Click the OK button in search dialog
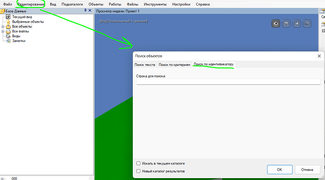325x180 pixels. pyautogui.click(x=280, y=170)
